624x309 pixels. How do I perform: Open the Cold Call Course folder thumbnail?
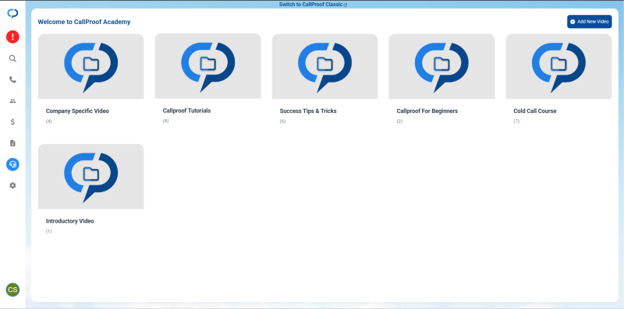pyautogui.click(x=558, y=66)
